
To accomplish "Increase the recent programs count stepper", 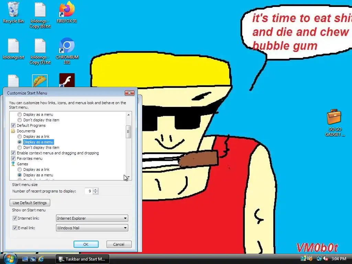I will point(96,189).
